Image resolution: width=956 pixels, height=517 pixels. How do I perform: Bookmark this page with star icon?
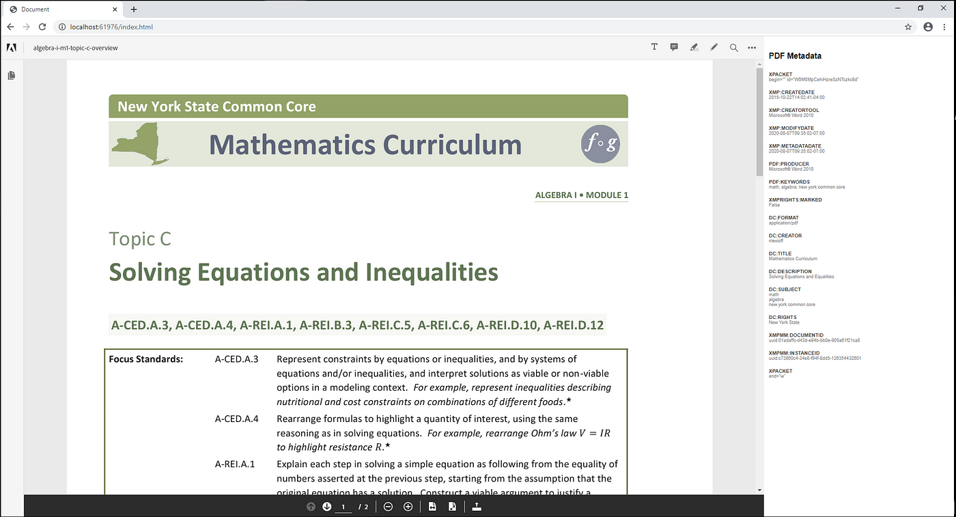coord(908,27)
